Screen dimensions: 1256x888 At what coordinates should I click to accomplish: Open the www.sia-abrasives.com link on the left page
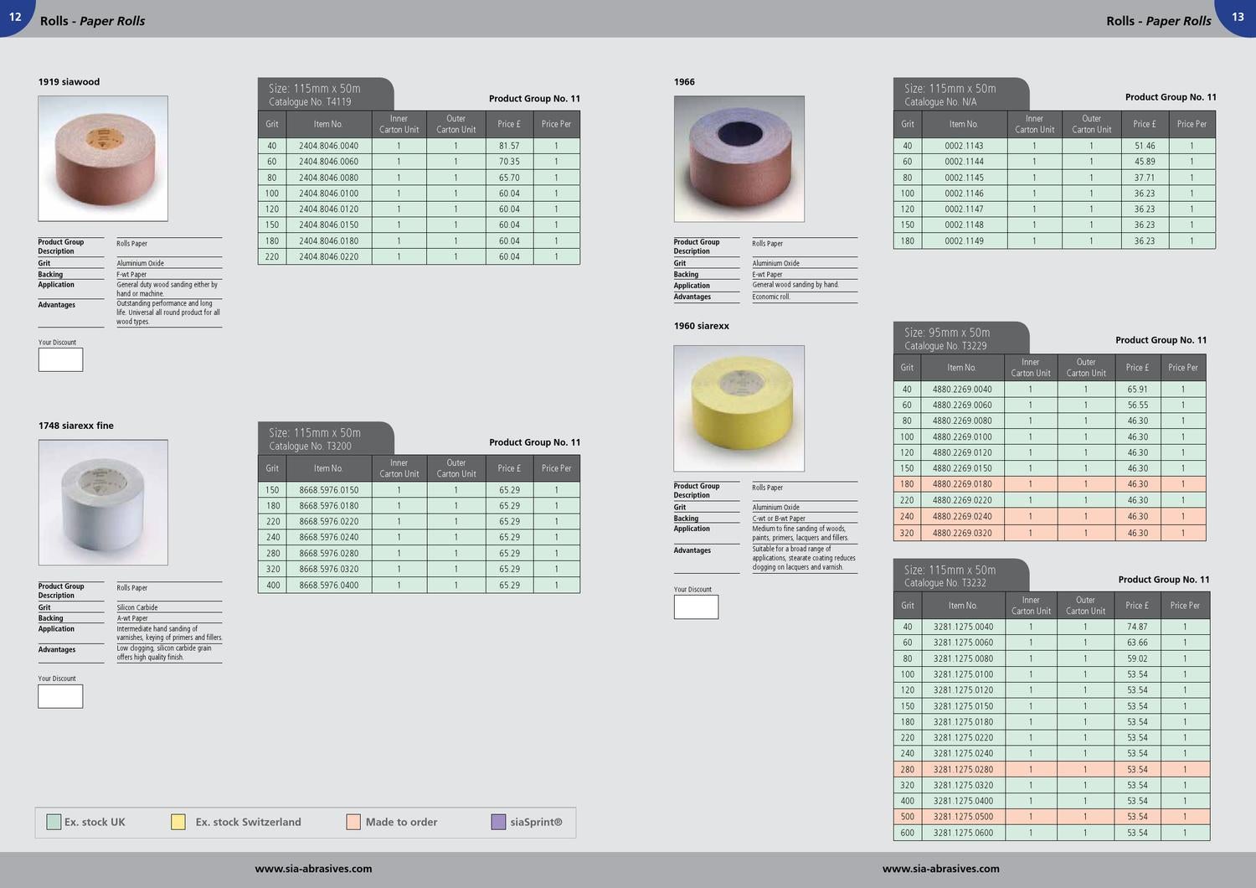pyautogui.click(x=313, y=869)
